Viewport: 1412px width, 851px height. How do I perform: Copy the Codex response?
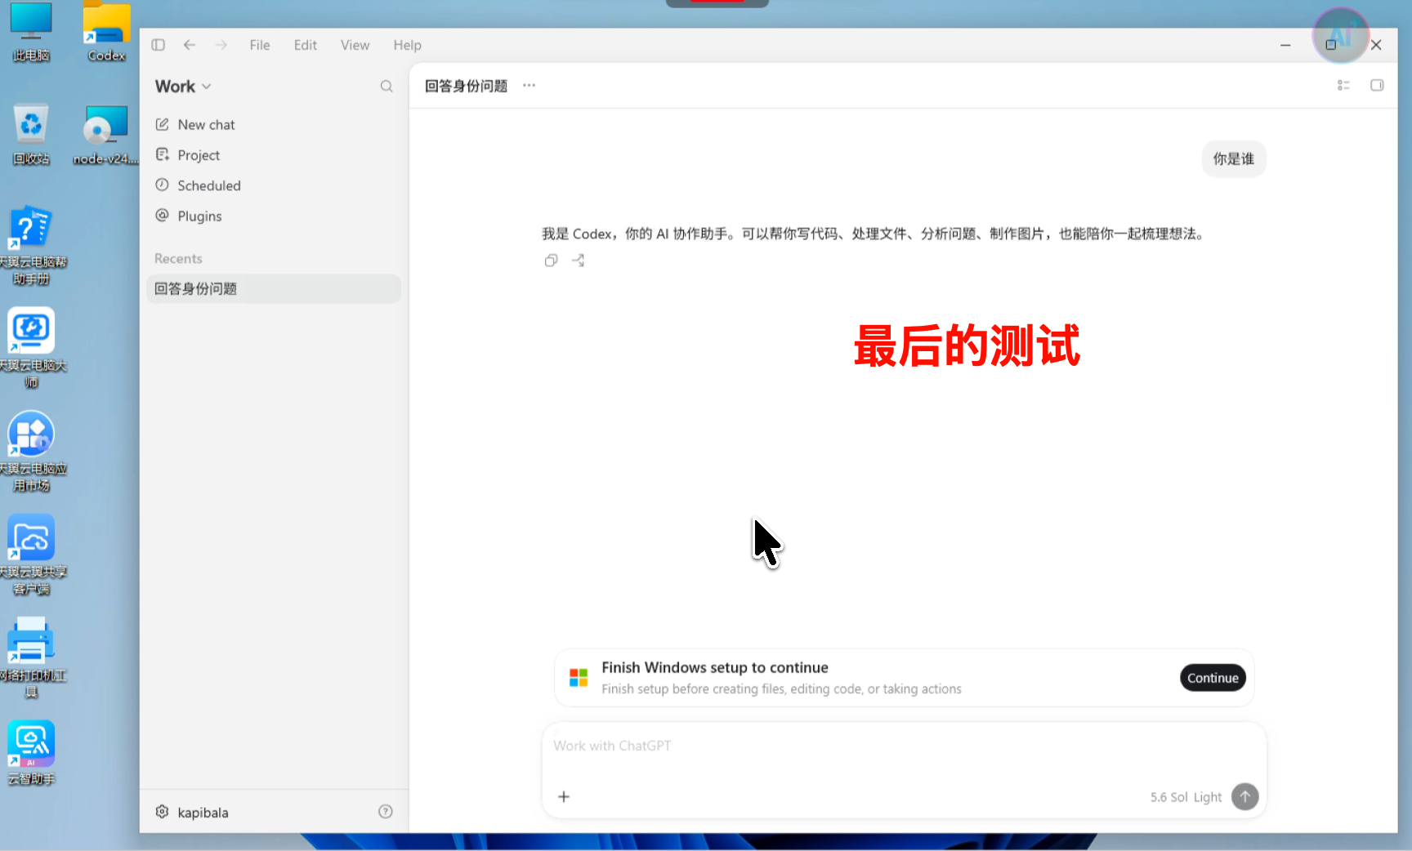coord(552,261)
